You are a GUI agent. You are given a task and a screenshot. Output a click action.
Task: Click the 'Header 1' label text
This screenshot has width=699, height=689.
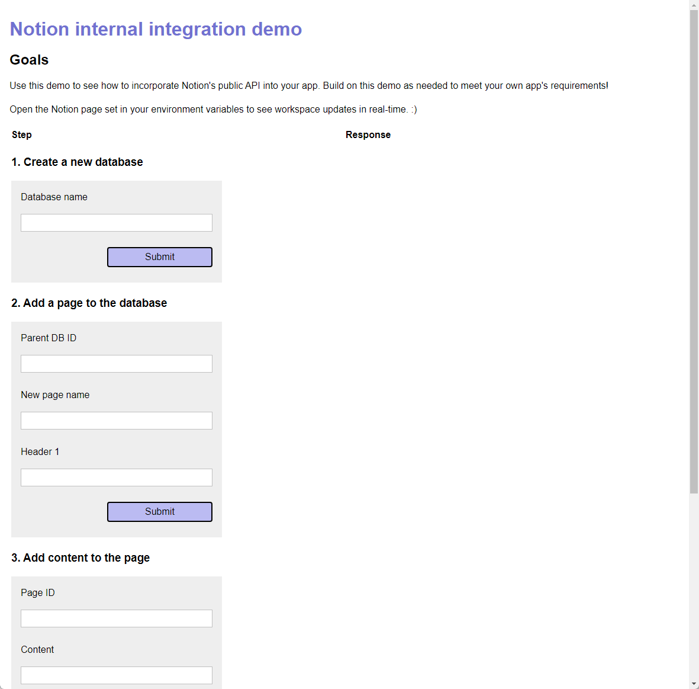pyautogui.click(x=40, y=452)
